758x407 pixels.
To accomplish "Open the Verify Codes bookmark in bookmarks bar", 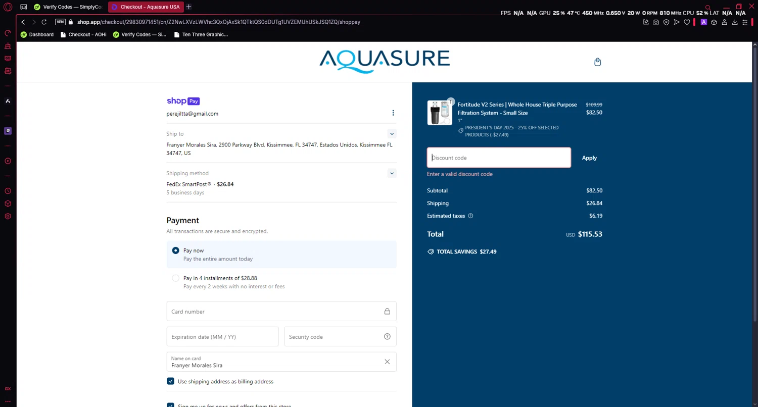I will 139,34.
